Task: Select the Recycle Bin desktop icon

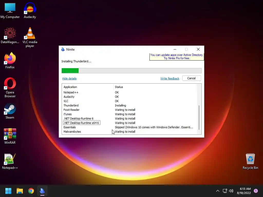Action: click(x=250, y=161)
